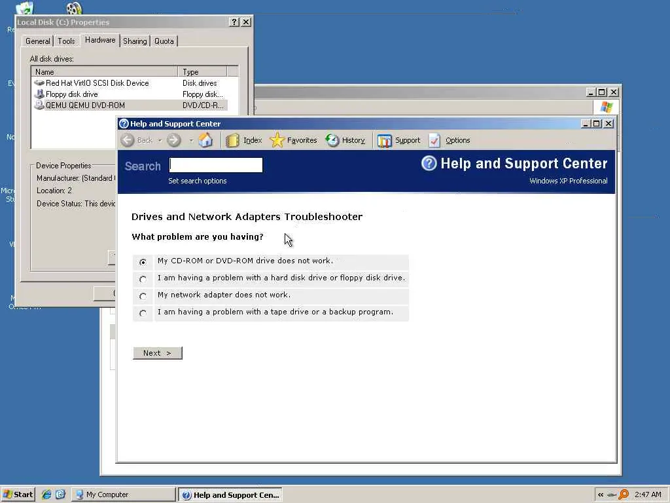Click the Next > button
670x503 pixels.
(x=158, y=353)
